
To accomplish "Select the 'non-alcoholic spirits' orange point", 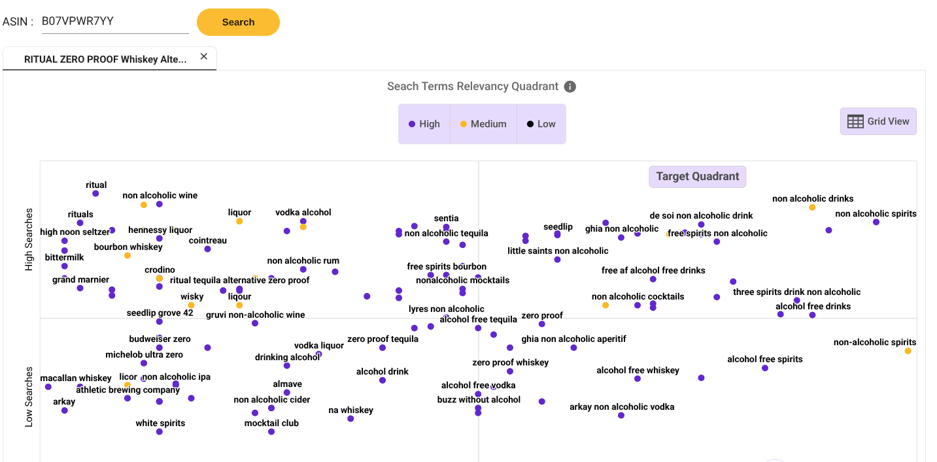I will pyautogui.click(x=908, y=351).
